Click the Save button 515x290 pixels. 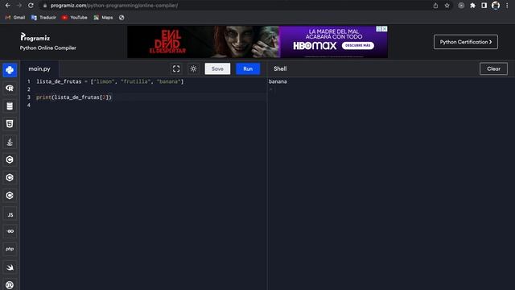[x=217, y=68]
